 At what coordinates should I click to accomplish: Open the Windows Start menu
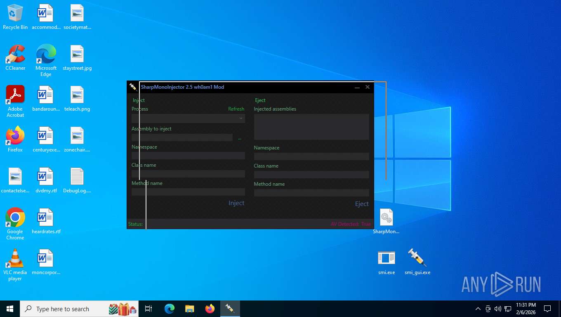(10, 309)
